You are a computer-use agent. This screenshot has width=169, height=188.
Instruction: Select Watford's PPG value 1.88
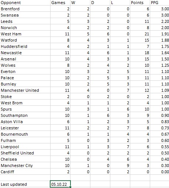(x=159, y=40)
